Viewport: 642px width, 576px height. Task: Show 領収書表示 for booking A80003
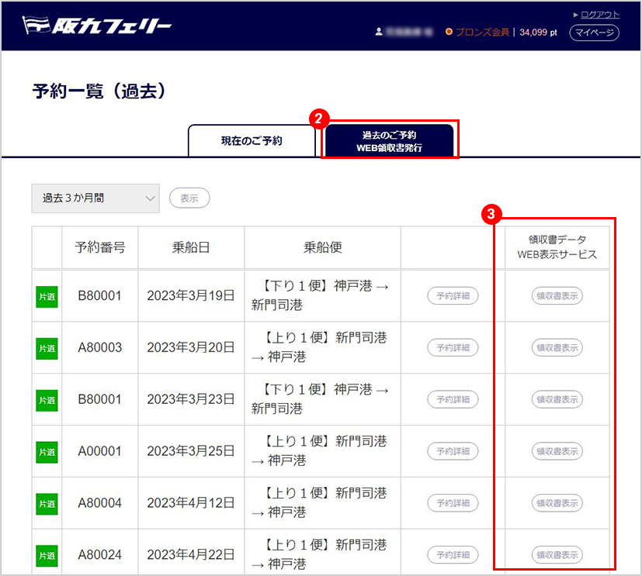click(x=557, y=348)
